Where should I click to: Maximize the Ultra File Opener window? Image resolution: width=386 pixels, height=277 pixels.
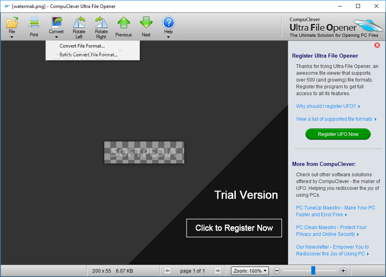click(x=358, y=6)
